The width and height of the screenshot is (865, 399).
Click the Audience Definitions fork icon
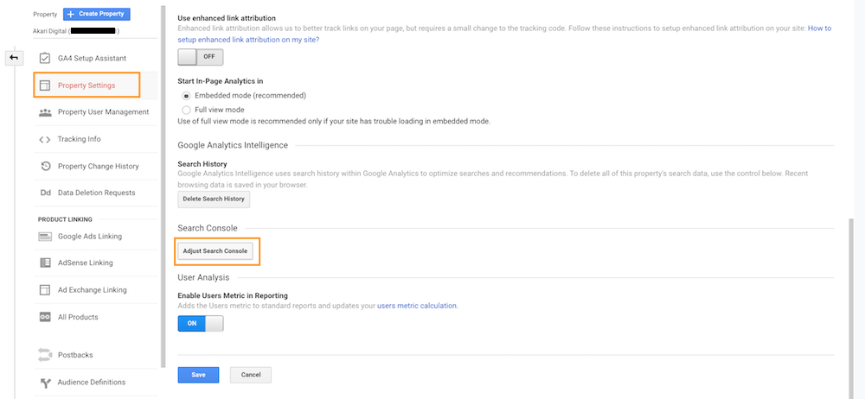pos(46,383)
